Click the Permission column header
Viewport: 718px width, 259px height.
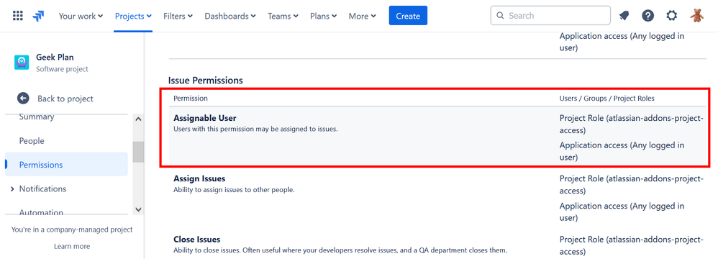(x=191, y=99)
